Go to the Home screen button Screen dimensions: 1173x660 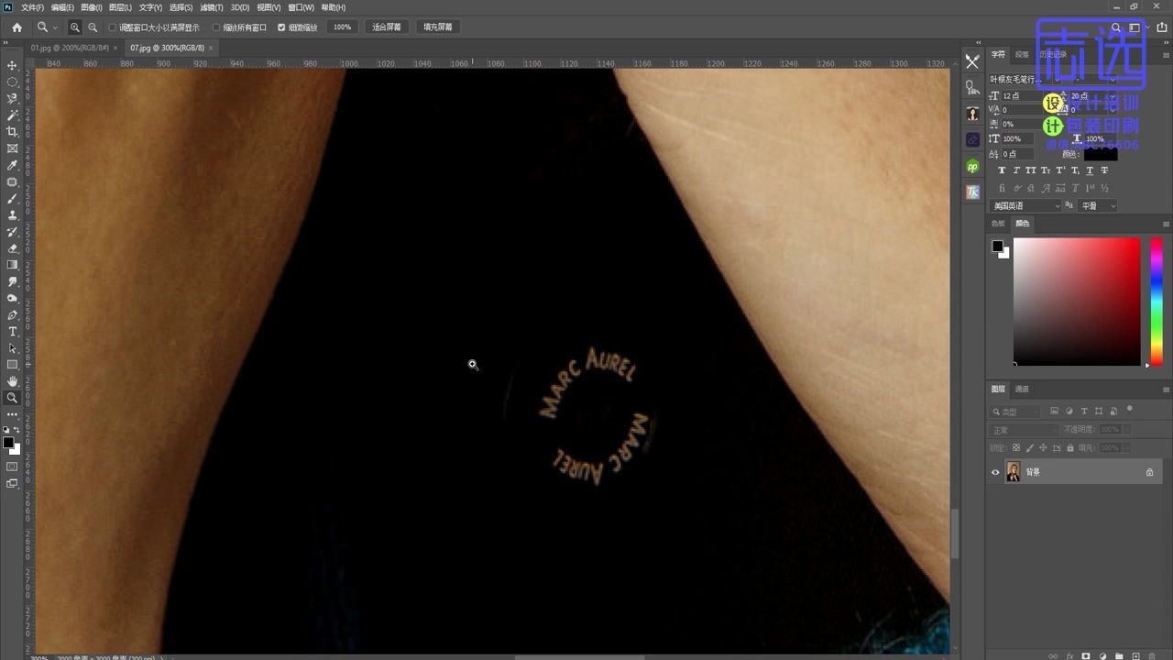tap(16, 27)
